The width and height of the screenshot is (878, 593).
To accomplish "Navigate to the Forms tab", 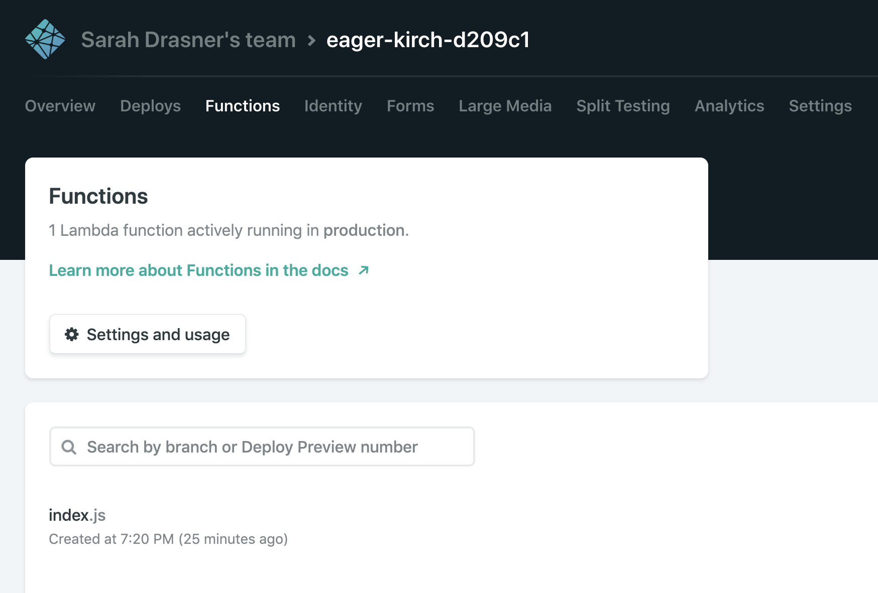I will click(410, 106).
